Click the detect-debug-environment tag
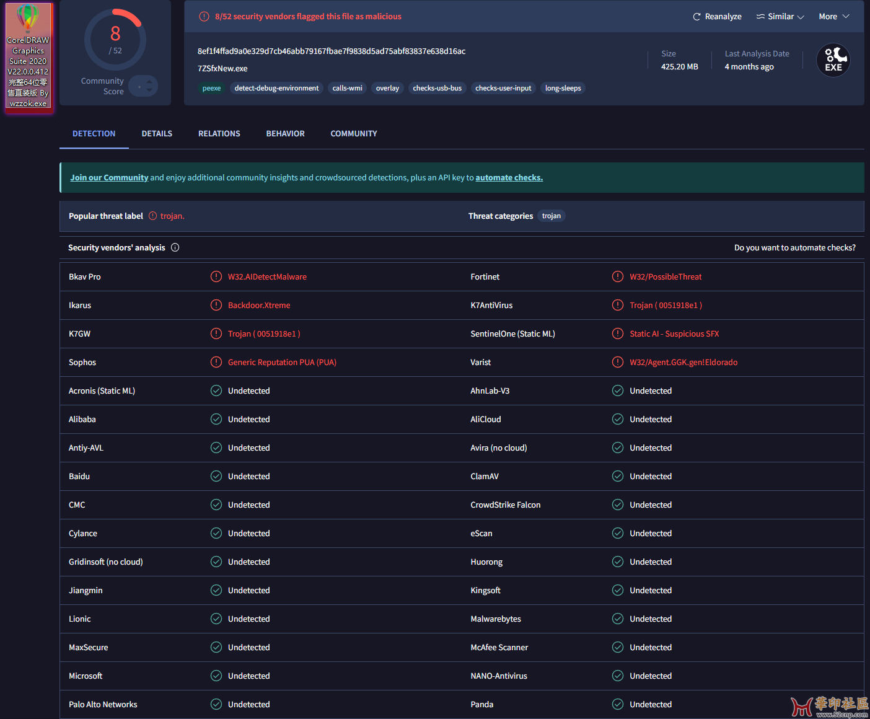This screenshot has width=870, height=719. point(277,88)
